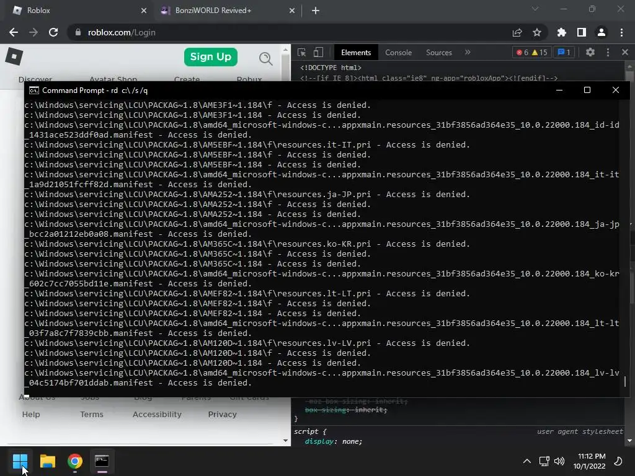
Task: Switch to the DevTools Console tab
Action: (x=399, y=53)
